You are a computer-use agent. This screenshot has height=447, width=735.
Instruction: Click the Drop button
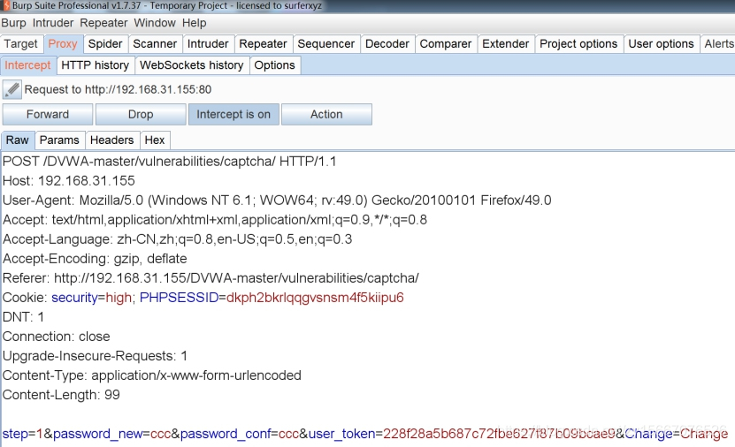click(141, 114)
